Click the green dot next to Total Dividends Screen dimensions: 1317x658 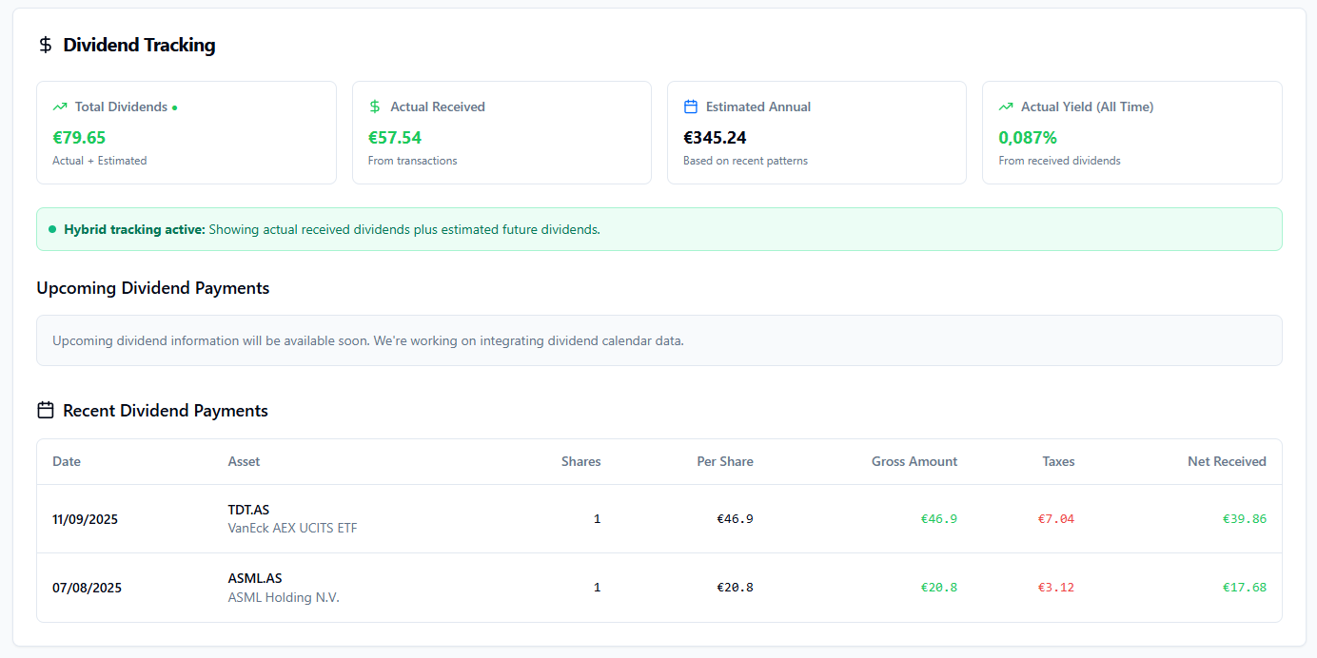click(175, 107)
